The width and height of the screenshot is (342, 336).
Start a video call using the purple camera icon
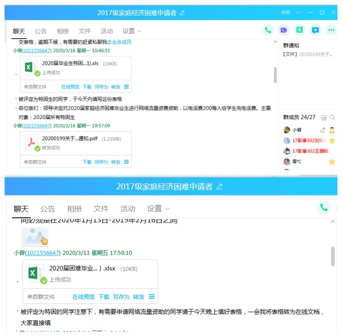coord(284,30)
